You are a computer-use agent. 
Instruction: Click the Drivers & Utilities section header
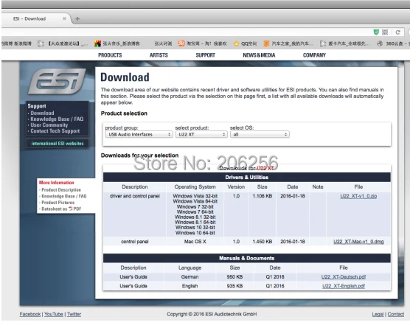click(x=247, y=178)
